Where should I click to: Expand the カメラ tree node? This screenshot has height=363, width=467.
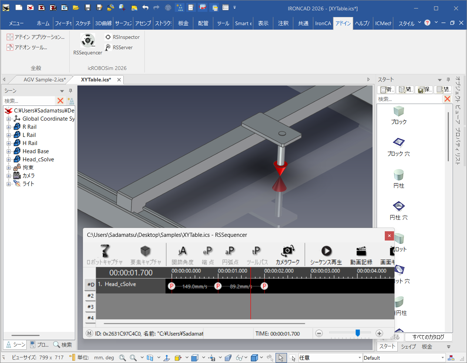click(x=9, y=176)
